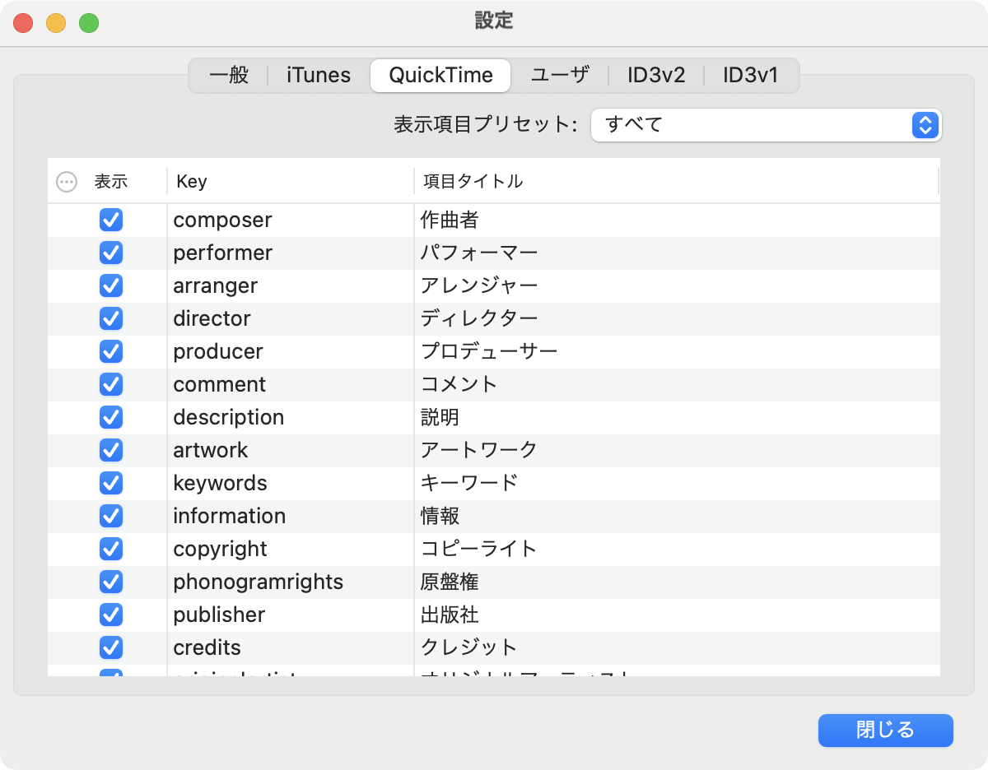This screenshot has height=770, width=988.
Task: Click the 表示 column header
Action: 111,181
